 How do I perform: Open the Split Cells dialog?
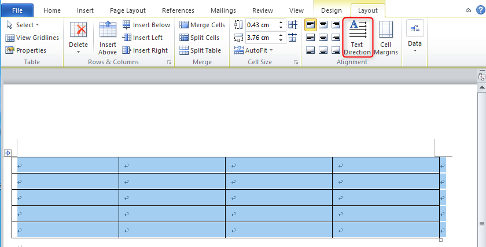[x=199, y=38]
